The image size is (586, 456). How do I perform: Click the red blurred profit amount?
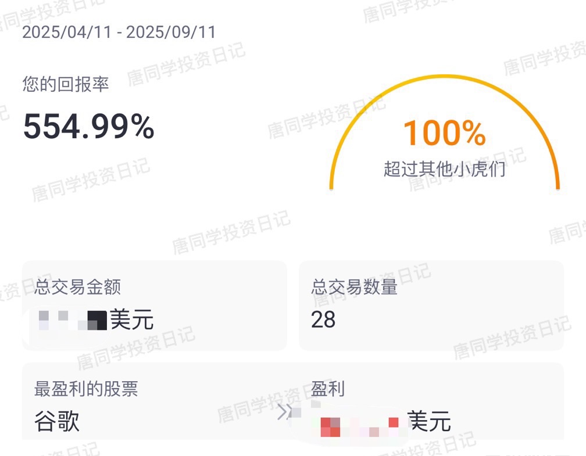(359, 426)
